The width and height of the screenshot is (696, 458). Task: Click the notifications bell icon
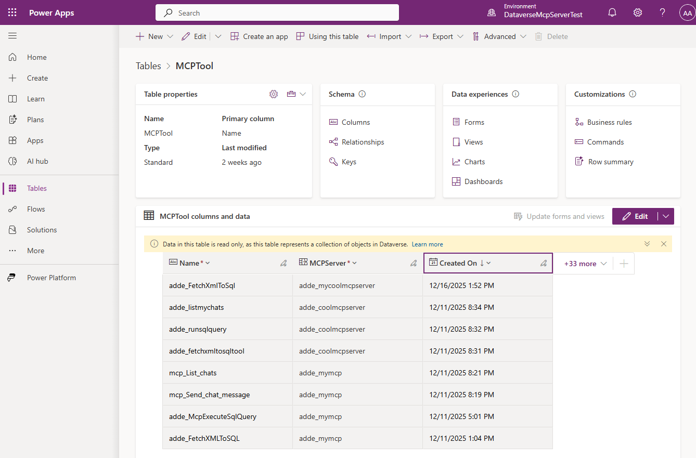coord(612,12)
